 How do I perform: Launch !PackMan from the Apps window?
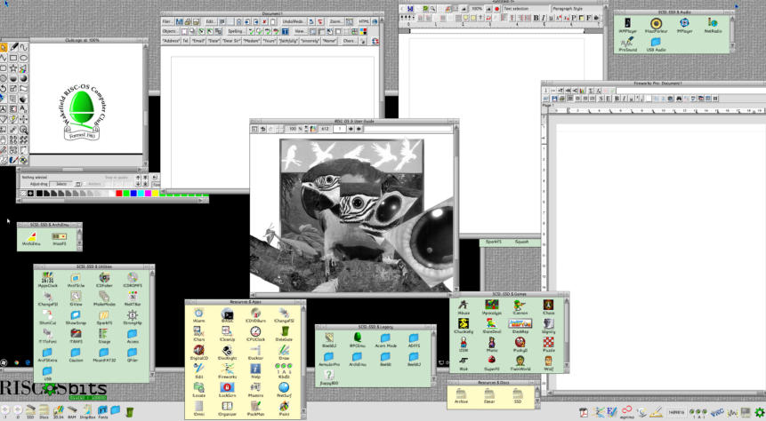tap(255, 408)
